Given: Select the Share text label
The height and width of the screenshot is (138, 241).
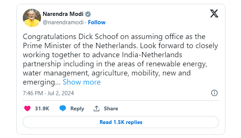Looking at the screenshot, I should pos(111,108).
